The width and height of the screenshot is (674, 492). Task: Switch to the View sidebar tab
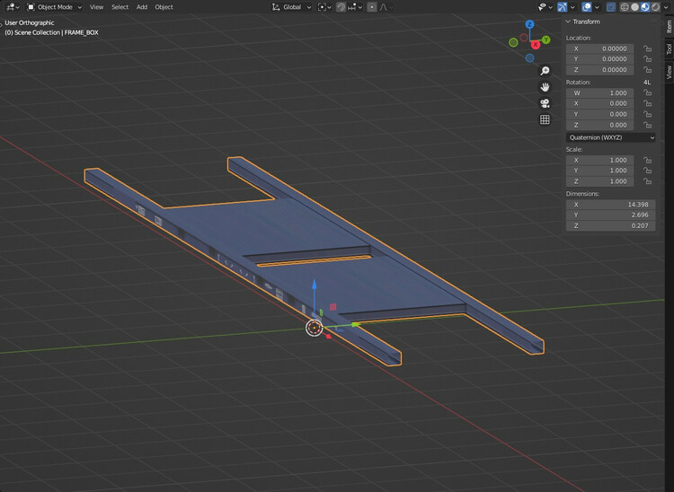click(x=669, y=72)
